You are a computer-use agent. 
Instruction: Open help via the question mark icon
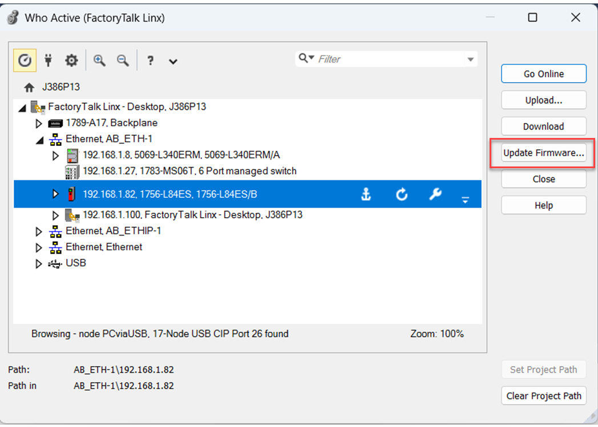click(x=151, y=60)
